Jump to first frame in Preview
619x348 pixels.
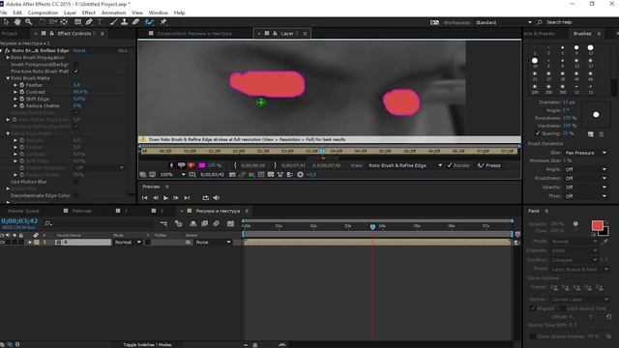[x=145, y=197]
